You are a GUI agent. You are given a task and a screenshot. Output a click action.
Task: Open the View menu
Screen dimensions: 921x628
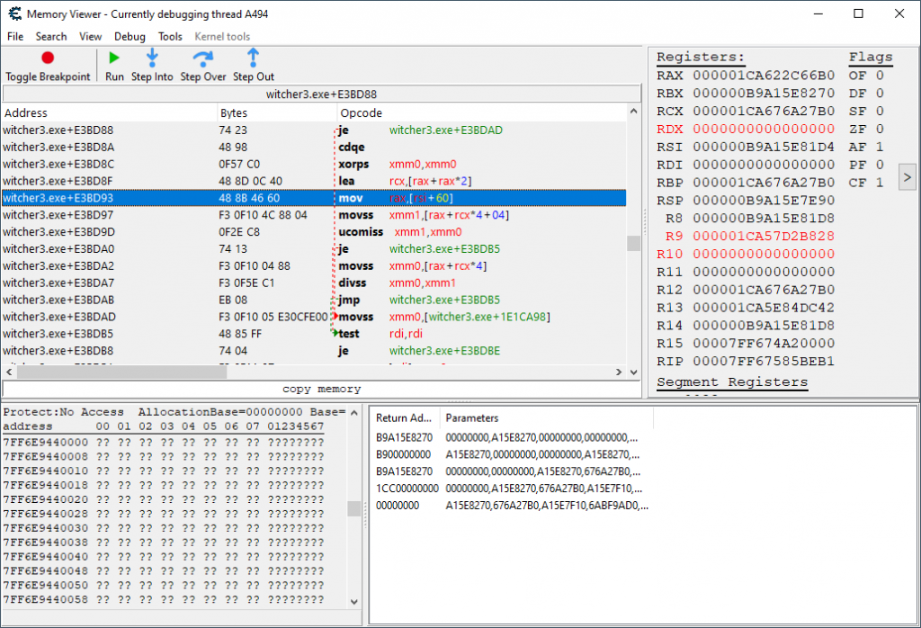point(90,37)
